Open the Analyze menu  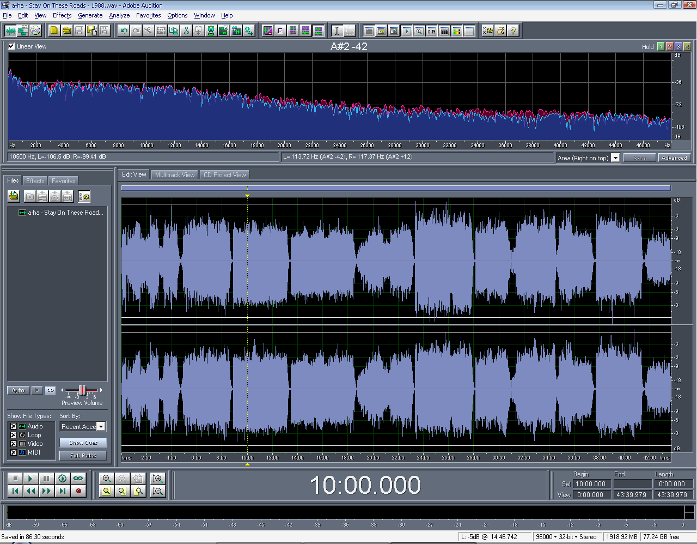tap(119, 15)
